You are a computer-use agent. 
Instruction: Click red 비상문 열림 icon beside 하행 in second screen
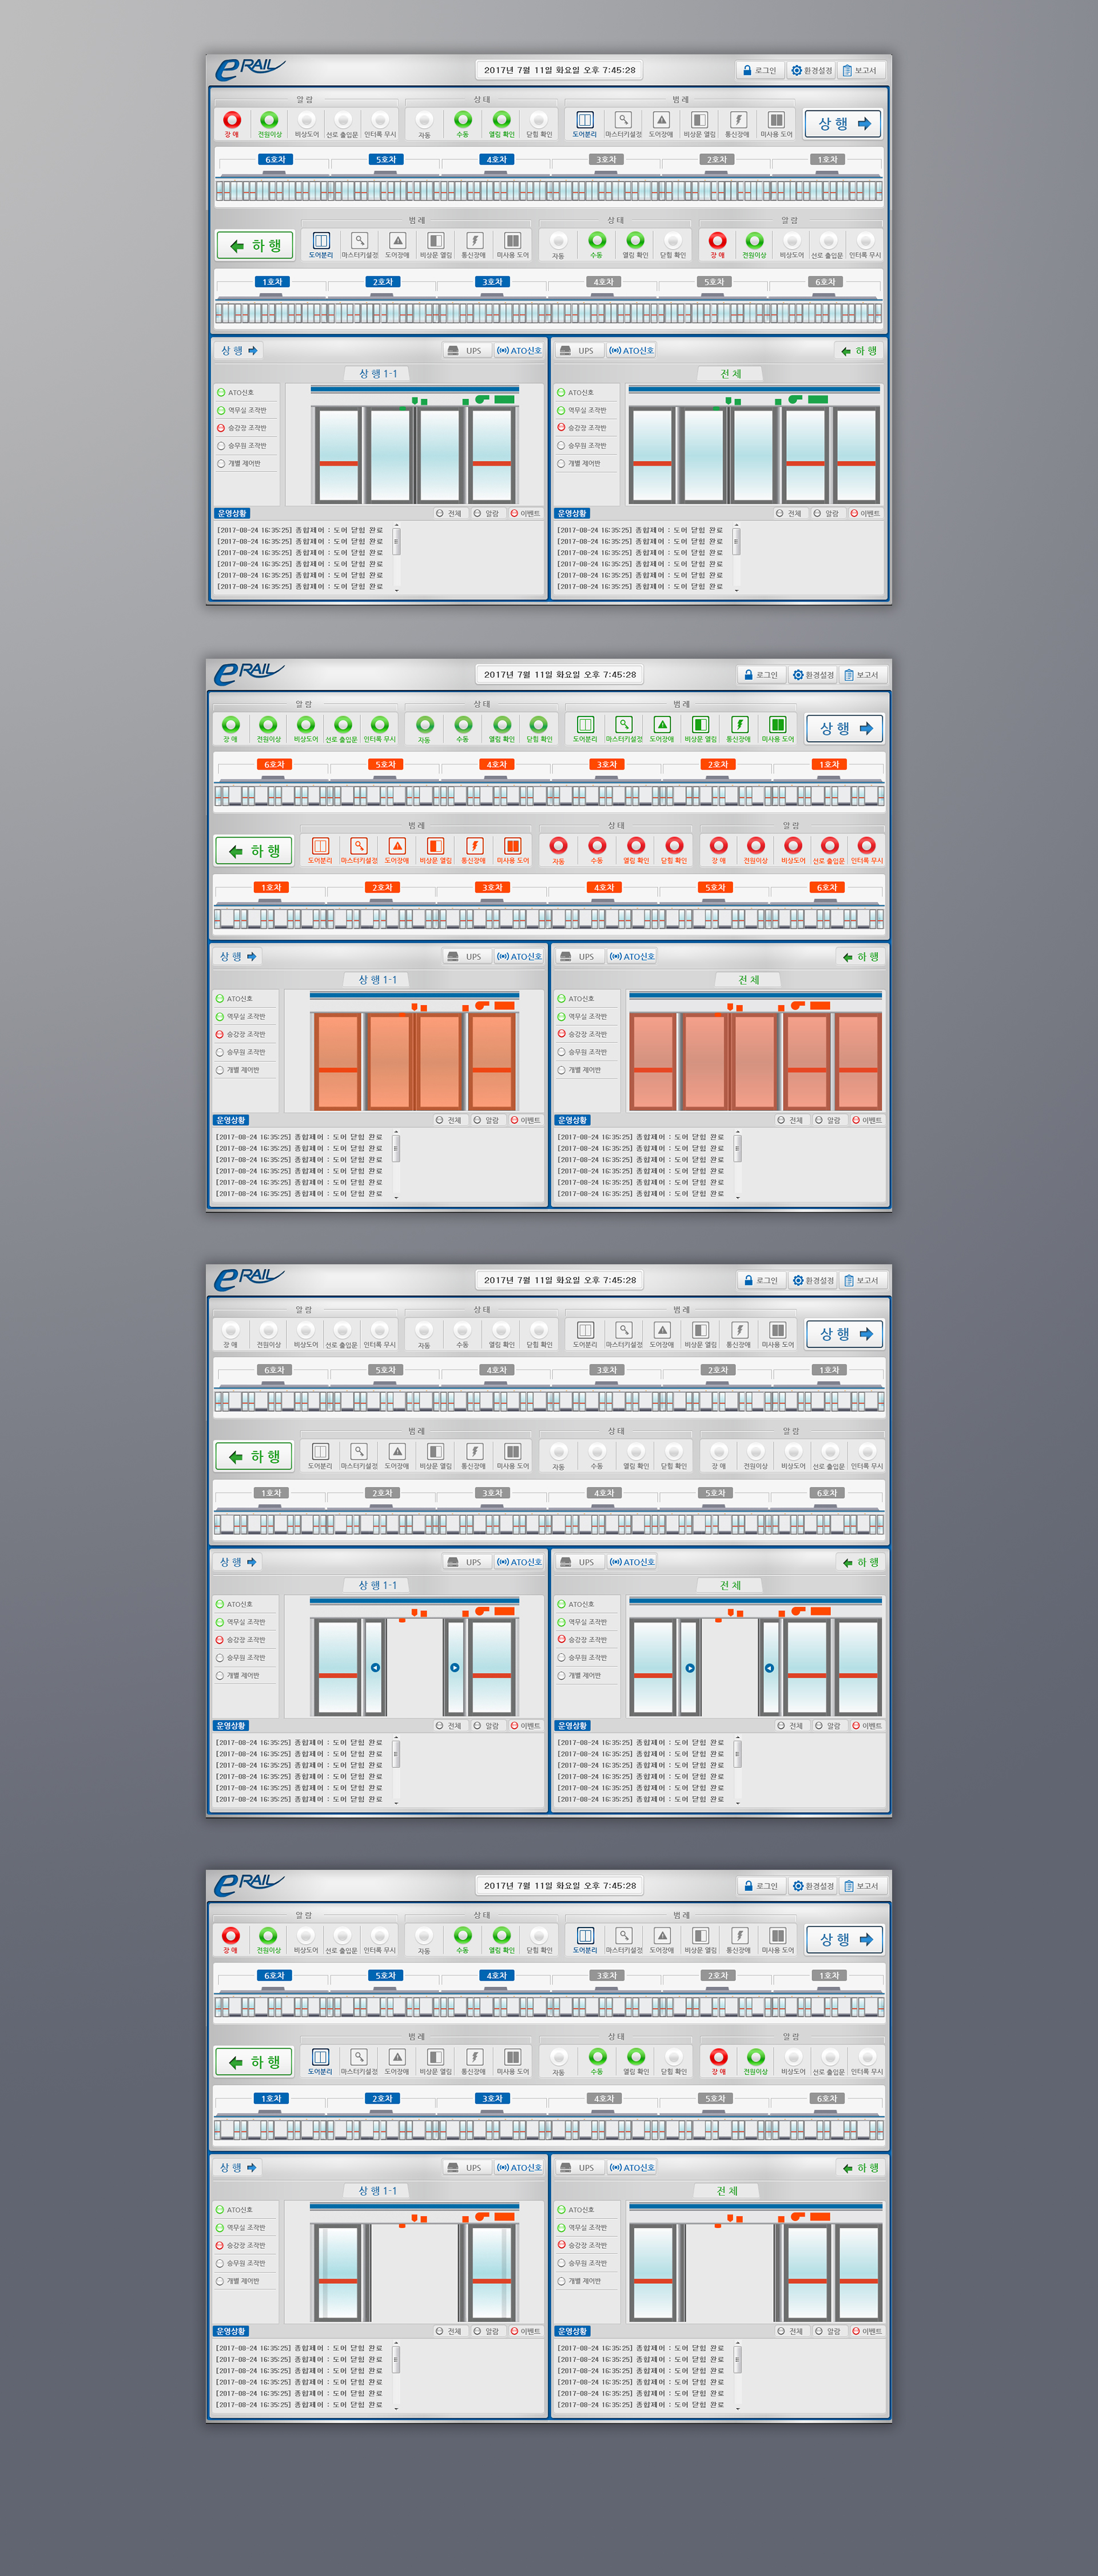(x=435, y=846)
